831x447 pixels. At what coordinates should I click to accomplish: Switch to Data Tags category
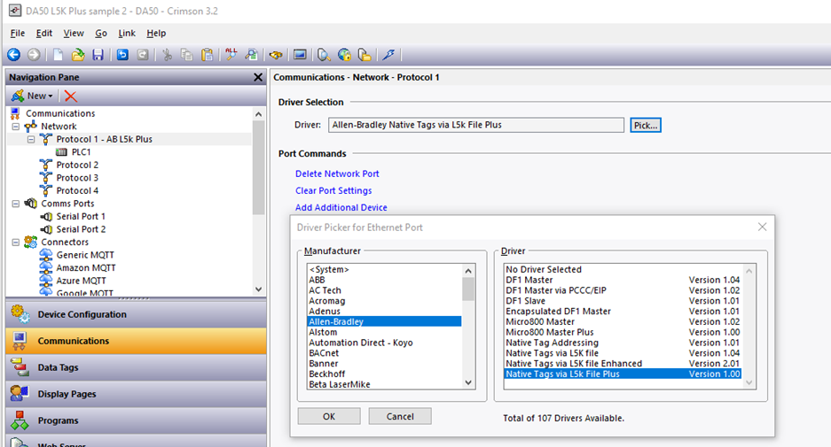(137, 367)
